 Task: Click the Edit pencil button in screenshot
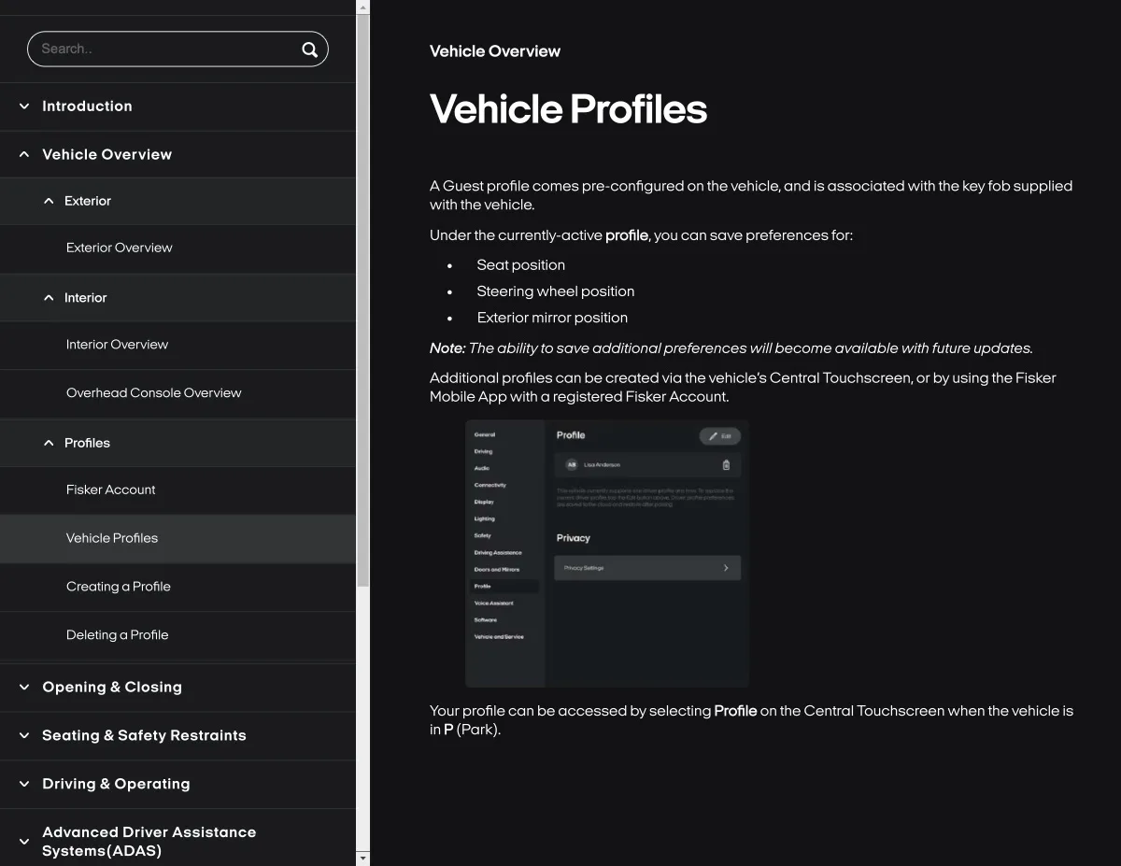tap(719, 436)
